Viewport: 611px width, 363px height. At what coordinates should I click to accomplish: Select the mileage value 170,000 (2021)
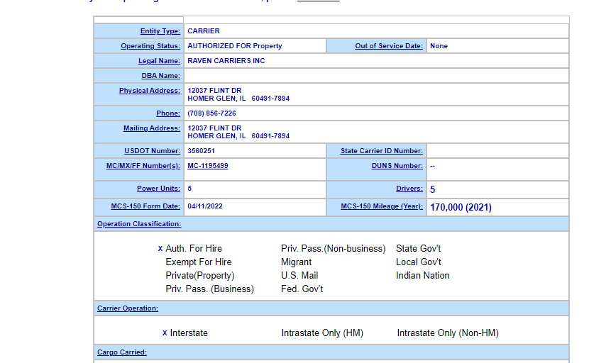(x=461, y=207)
